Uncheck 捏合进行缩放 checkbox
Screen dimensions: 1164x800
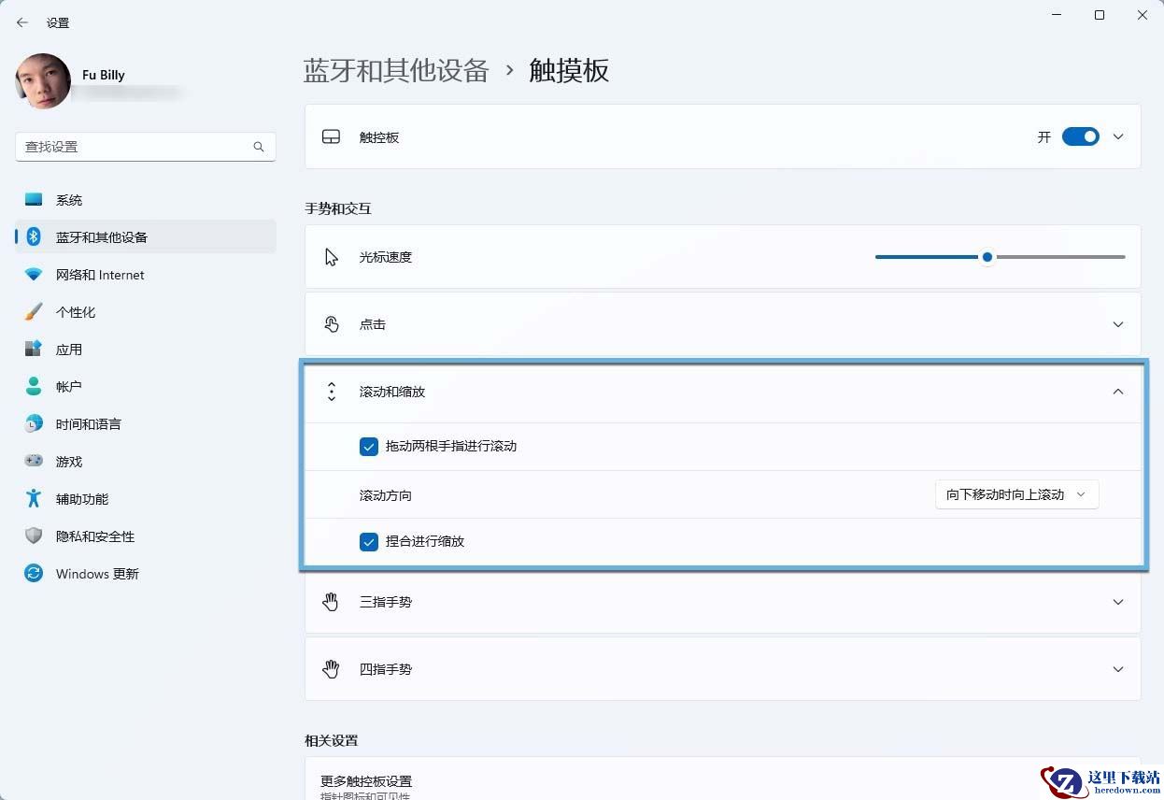[369, 541]
